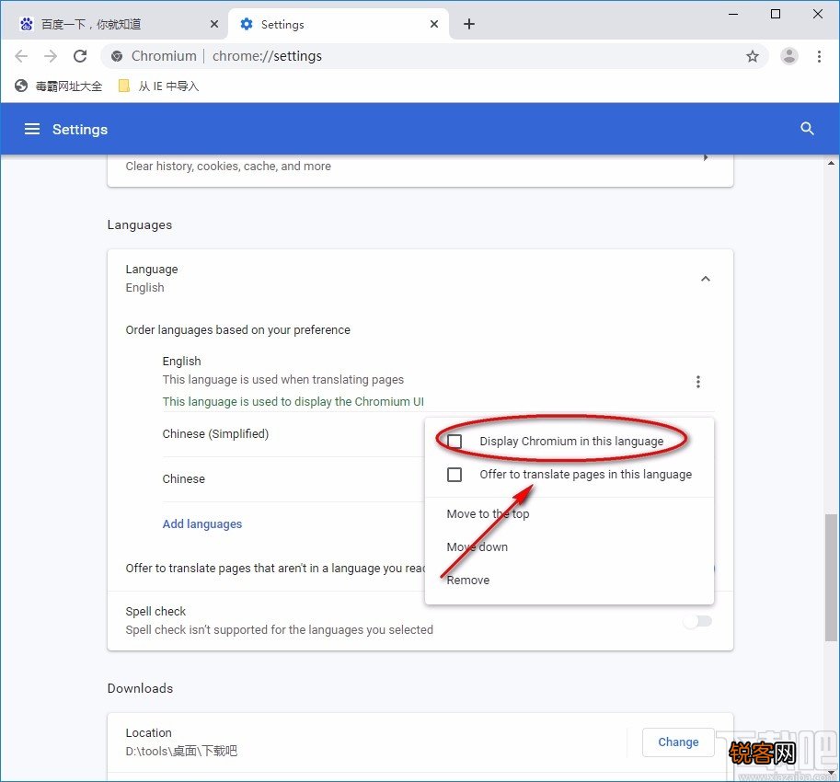Collapse the Language section
The height and width of the screenshot is (782, 840).
coord(706,279)
